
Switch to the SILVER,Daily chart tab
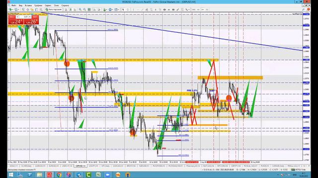coord(26,166)
